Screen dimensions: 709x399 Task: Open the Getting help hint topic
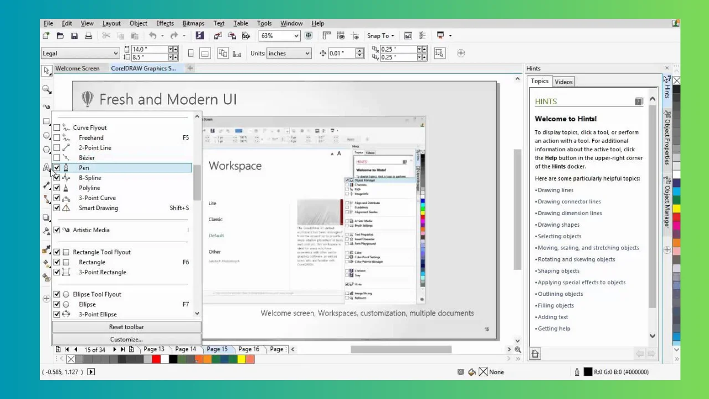click(x=554, y=329)
